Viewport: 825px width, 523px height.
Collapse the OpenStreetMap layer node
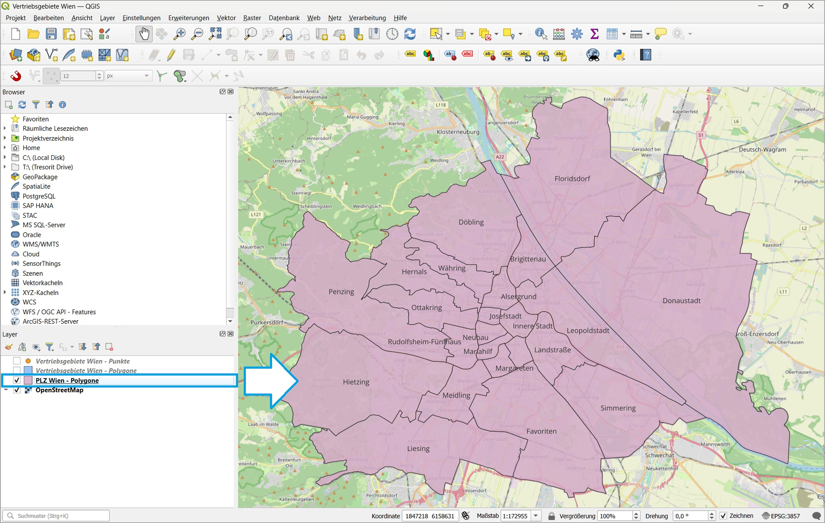point(6,390)
